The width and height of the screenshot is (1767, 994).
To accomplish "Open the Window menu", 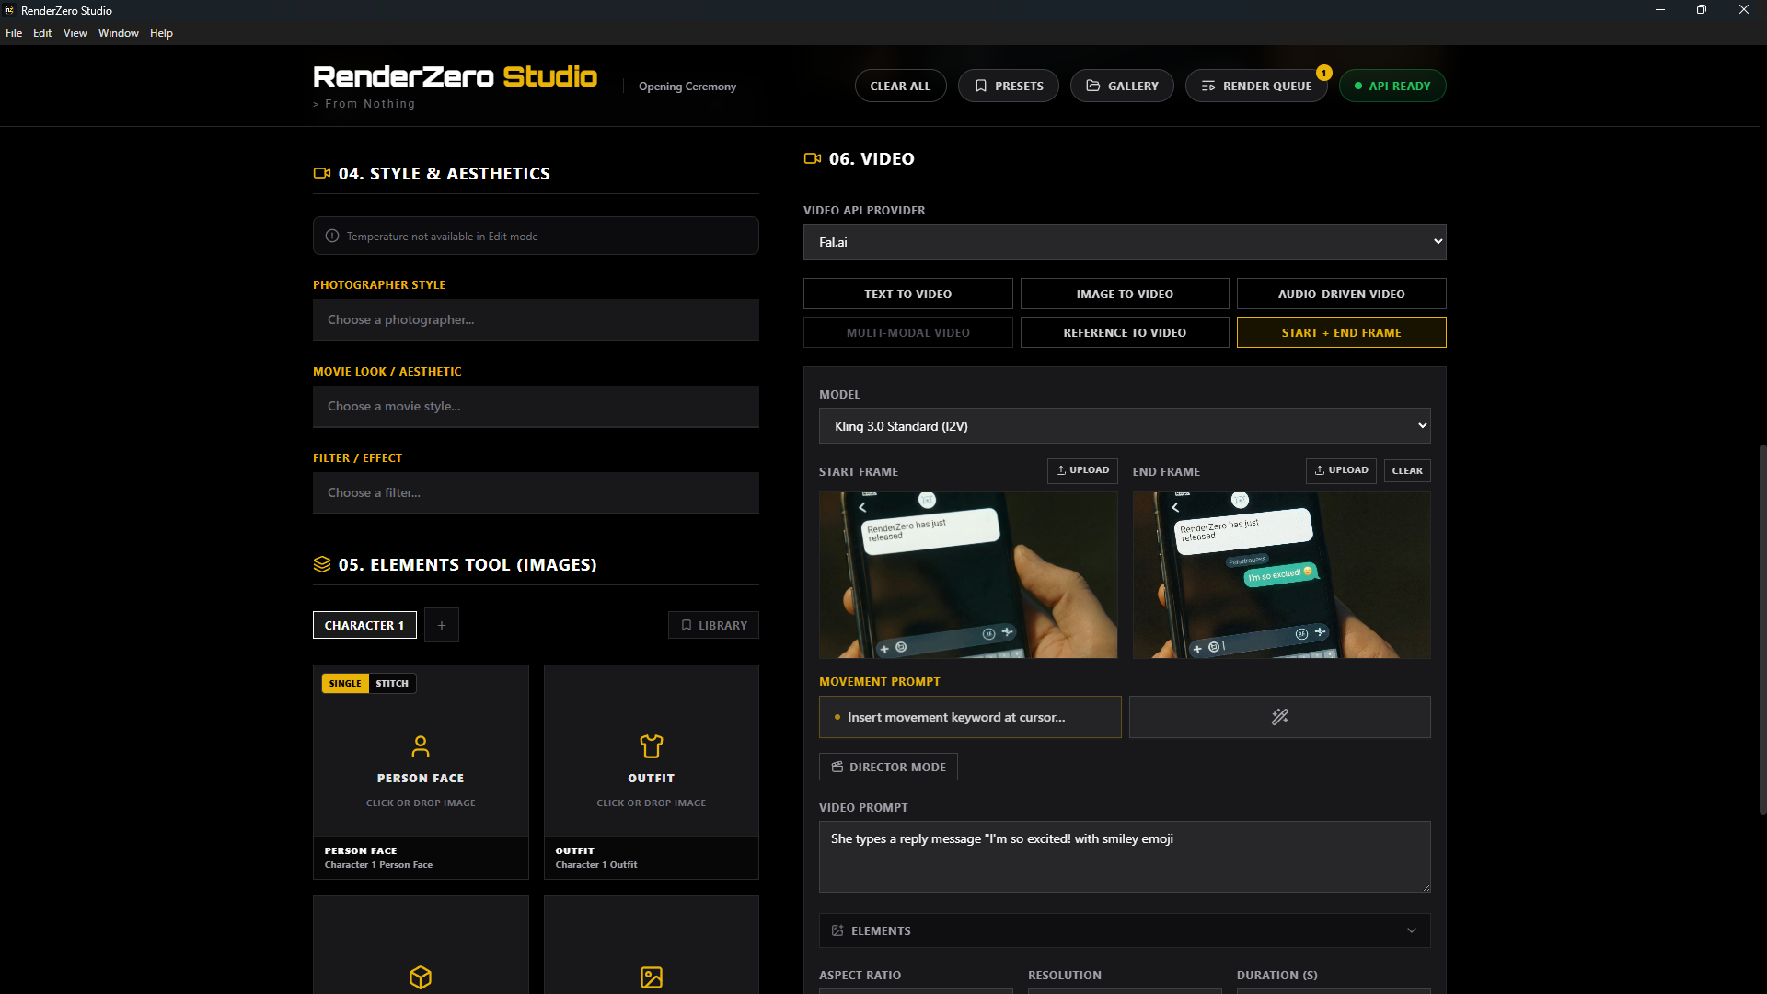I will [x=118, y=33].
